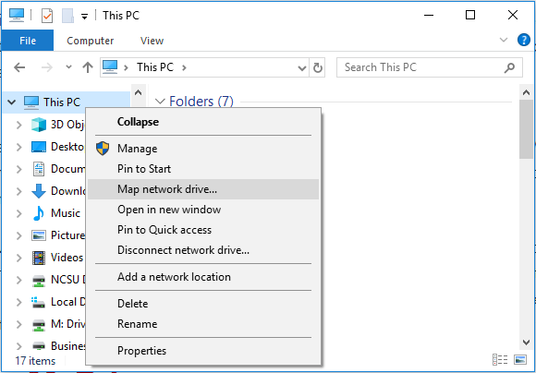Image resolution: width=536 pixels, height=373 pixels.
Task: Switch to large icons view in status bar
Action: point(520,360)
